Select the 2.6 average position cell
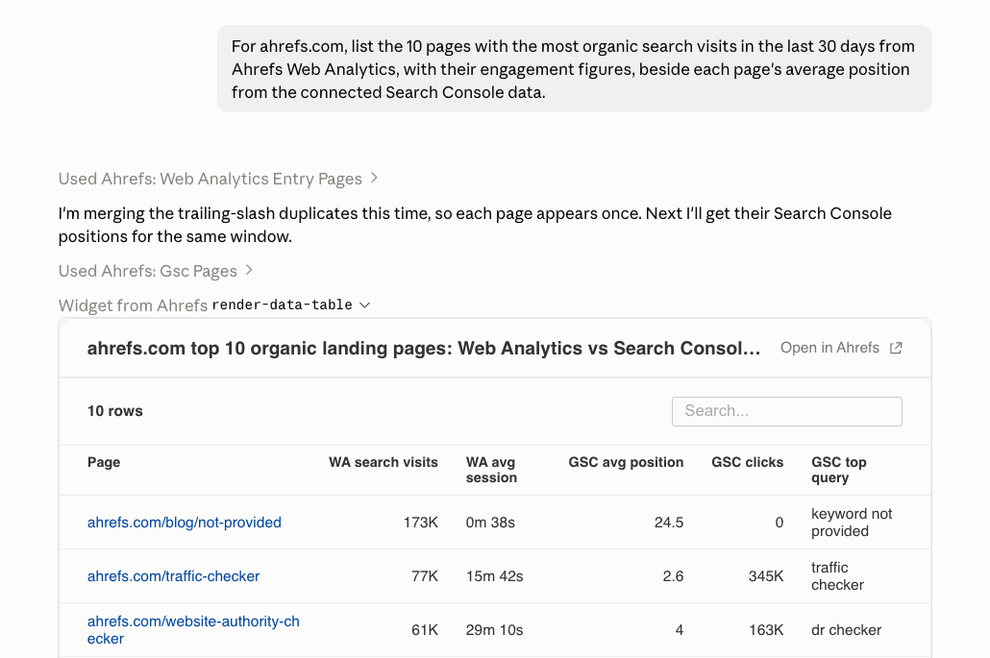The image size is (990, 658). [x=673, y=576]
